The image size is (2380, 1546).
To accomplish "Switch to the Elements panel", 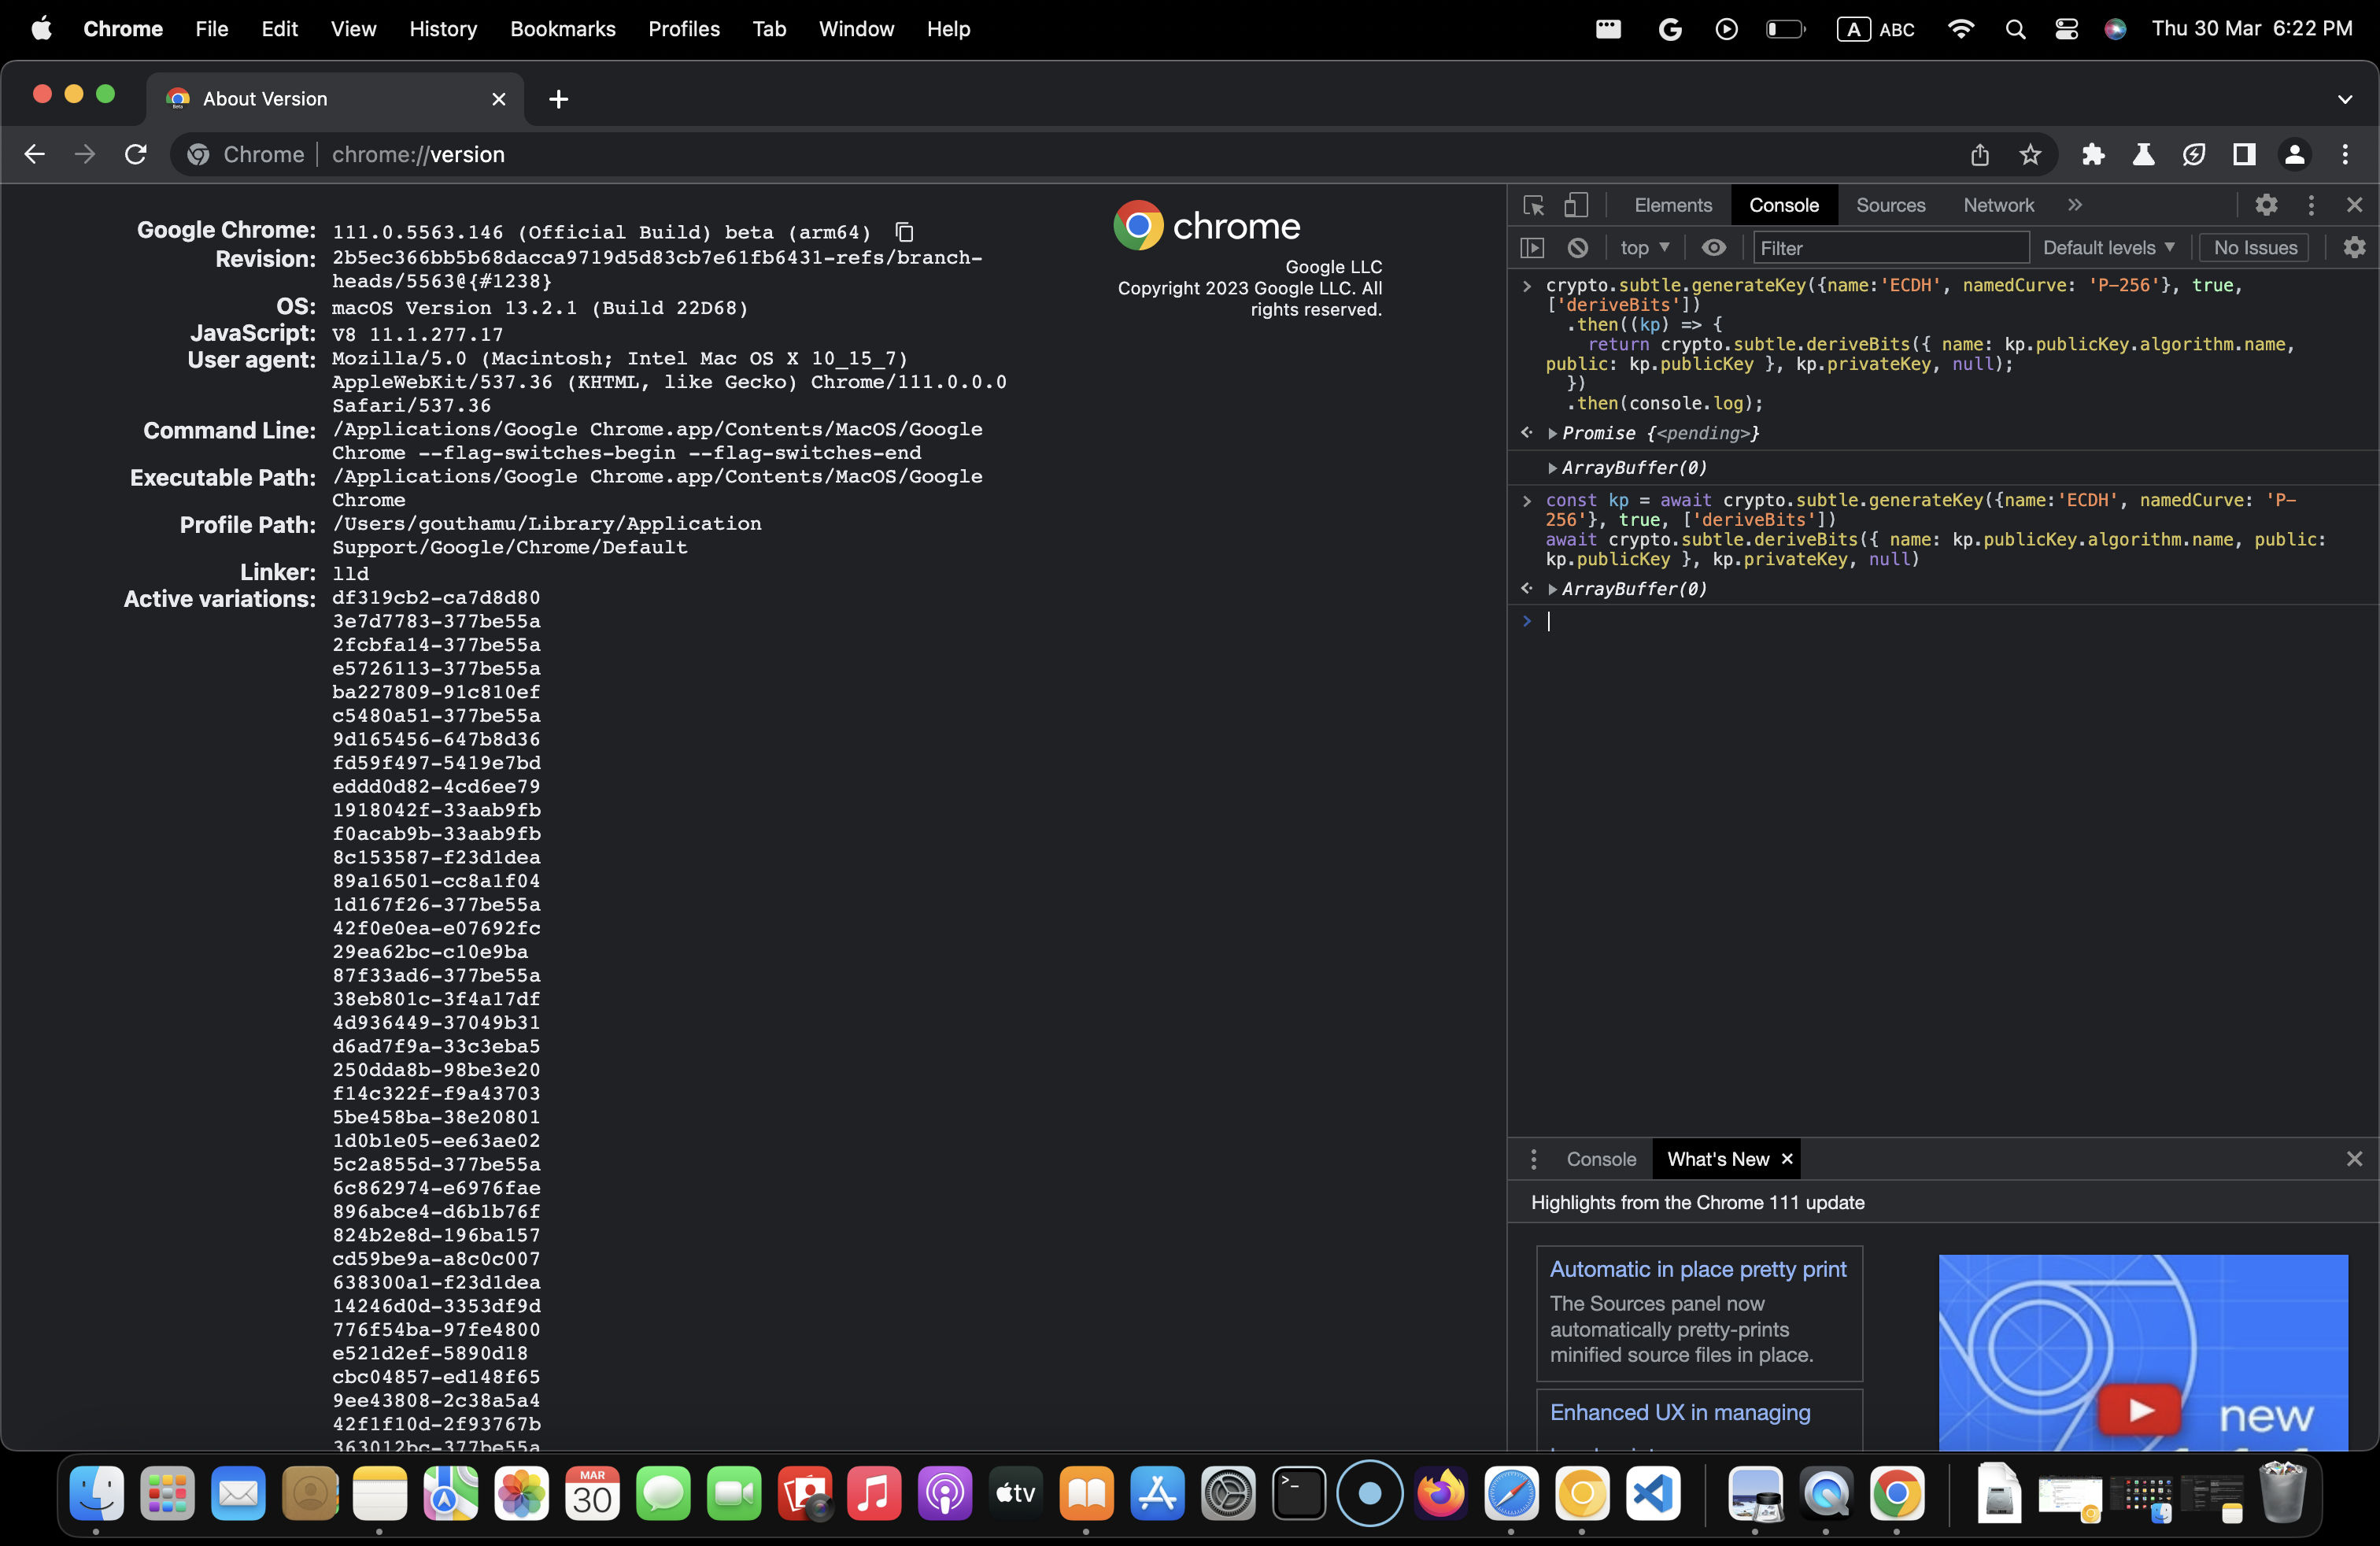I will tap(1673, 205).
